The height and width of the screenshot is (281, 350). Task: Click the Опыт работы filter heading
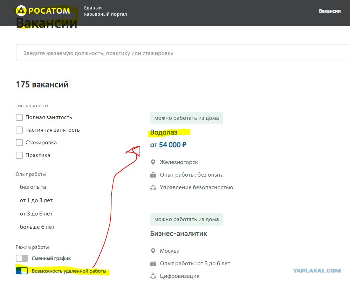click(30, 174)
